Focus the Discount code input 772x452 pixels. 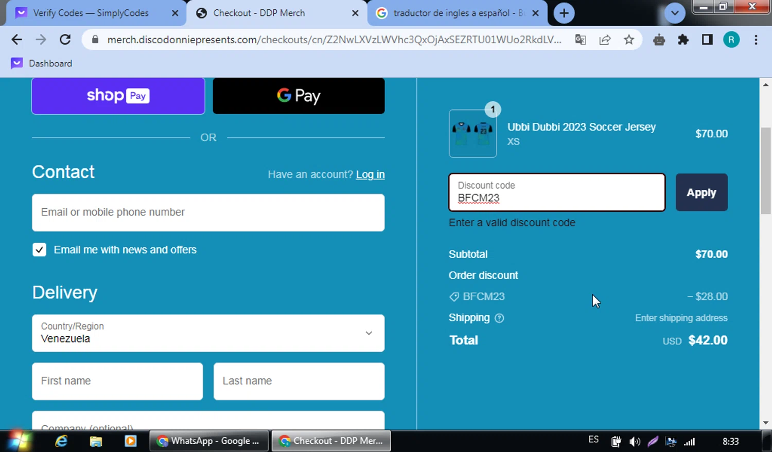coord(557,192)
